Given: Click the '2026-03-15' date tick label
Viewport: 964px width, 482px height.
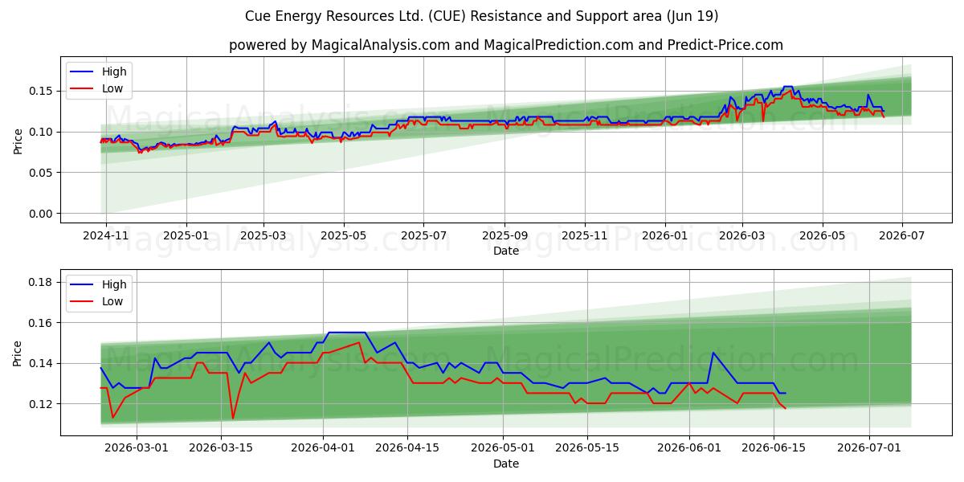Looking at the screenshot, I should click(x=220, y=448).
